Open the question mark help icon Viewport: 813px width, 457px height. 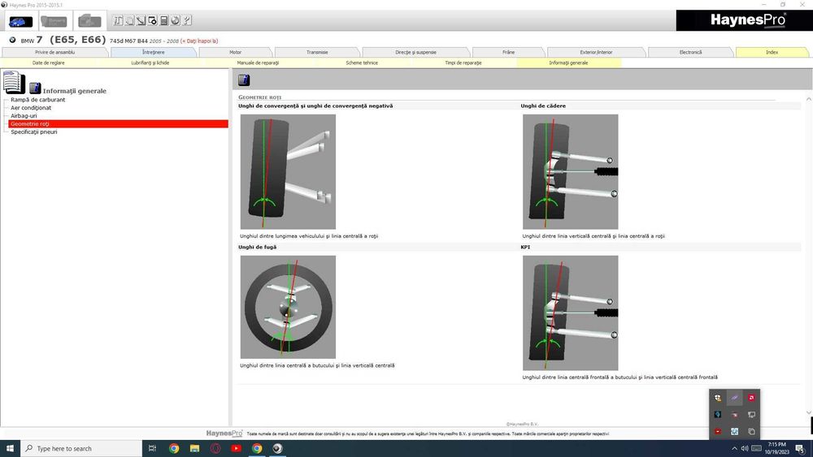click(x=187, y=21)
